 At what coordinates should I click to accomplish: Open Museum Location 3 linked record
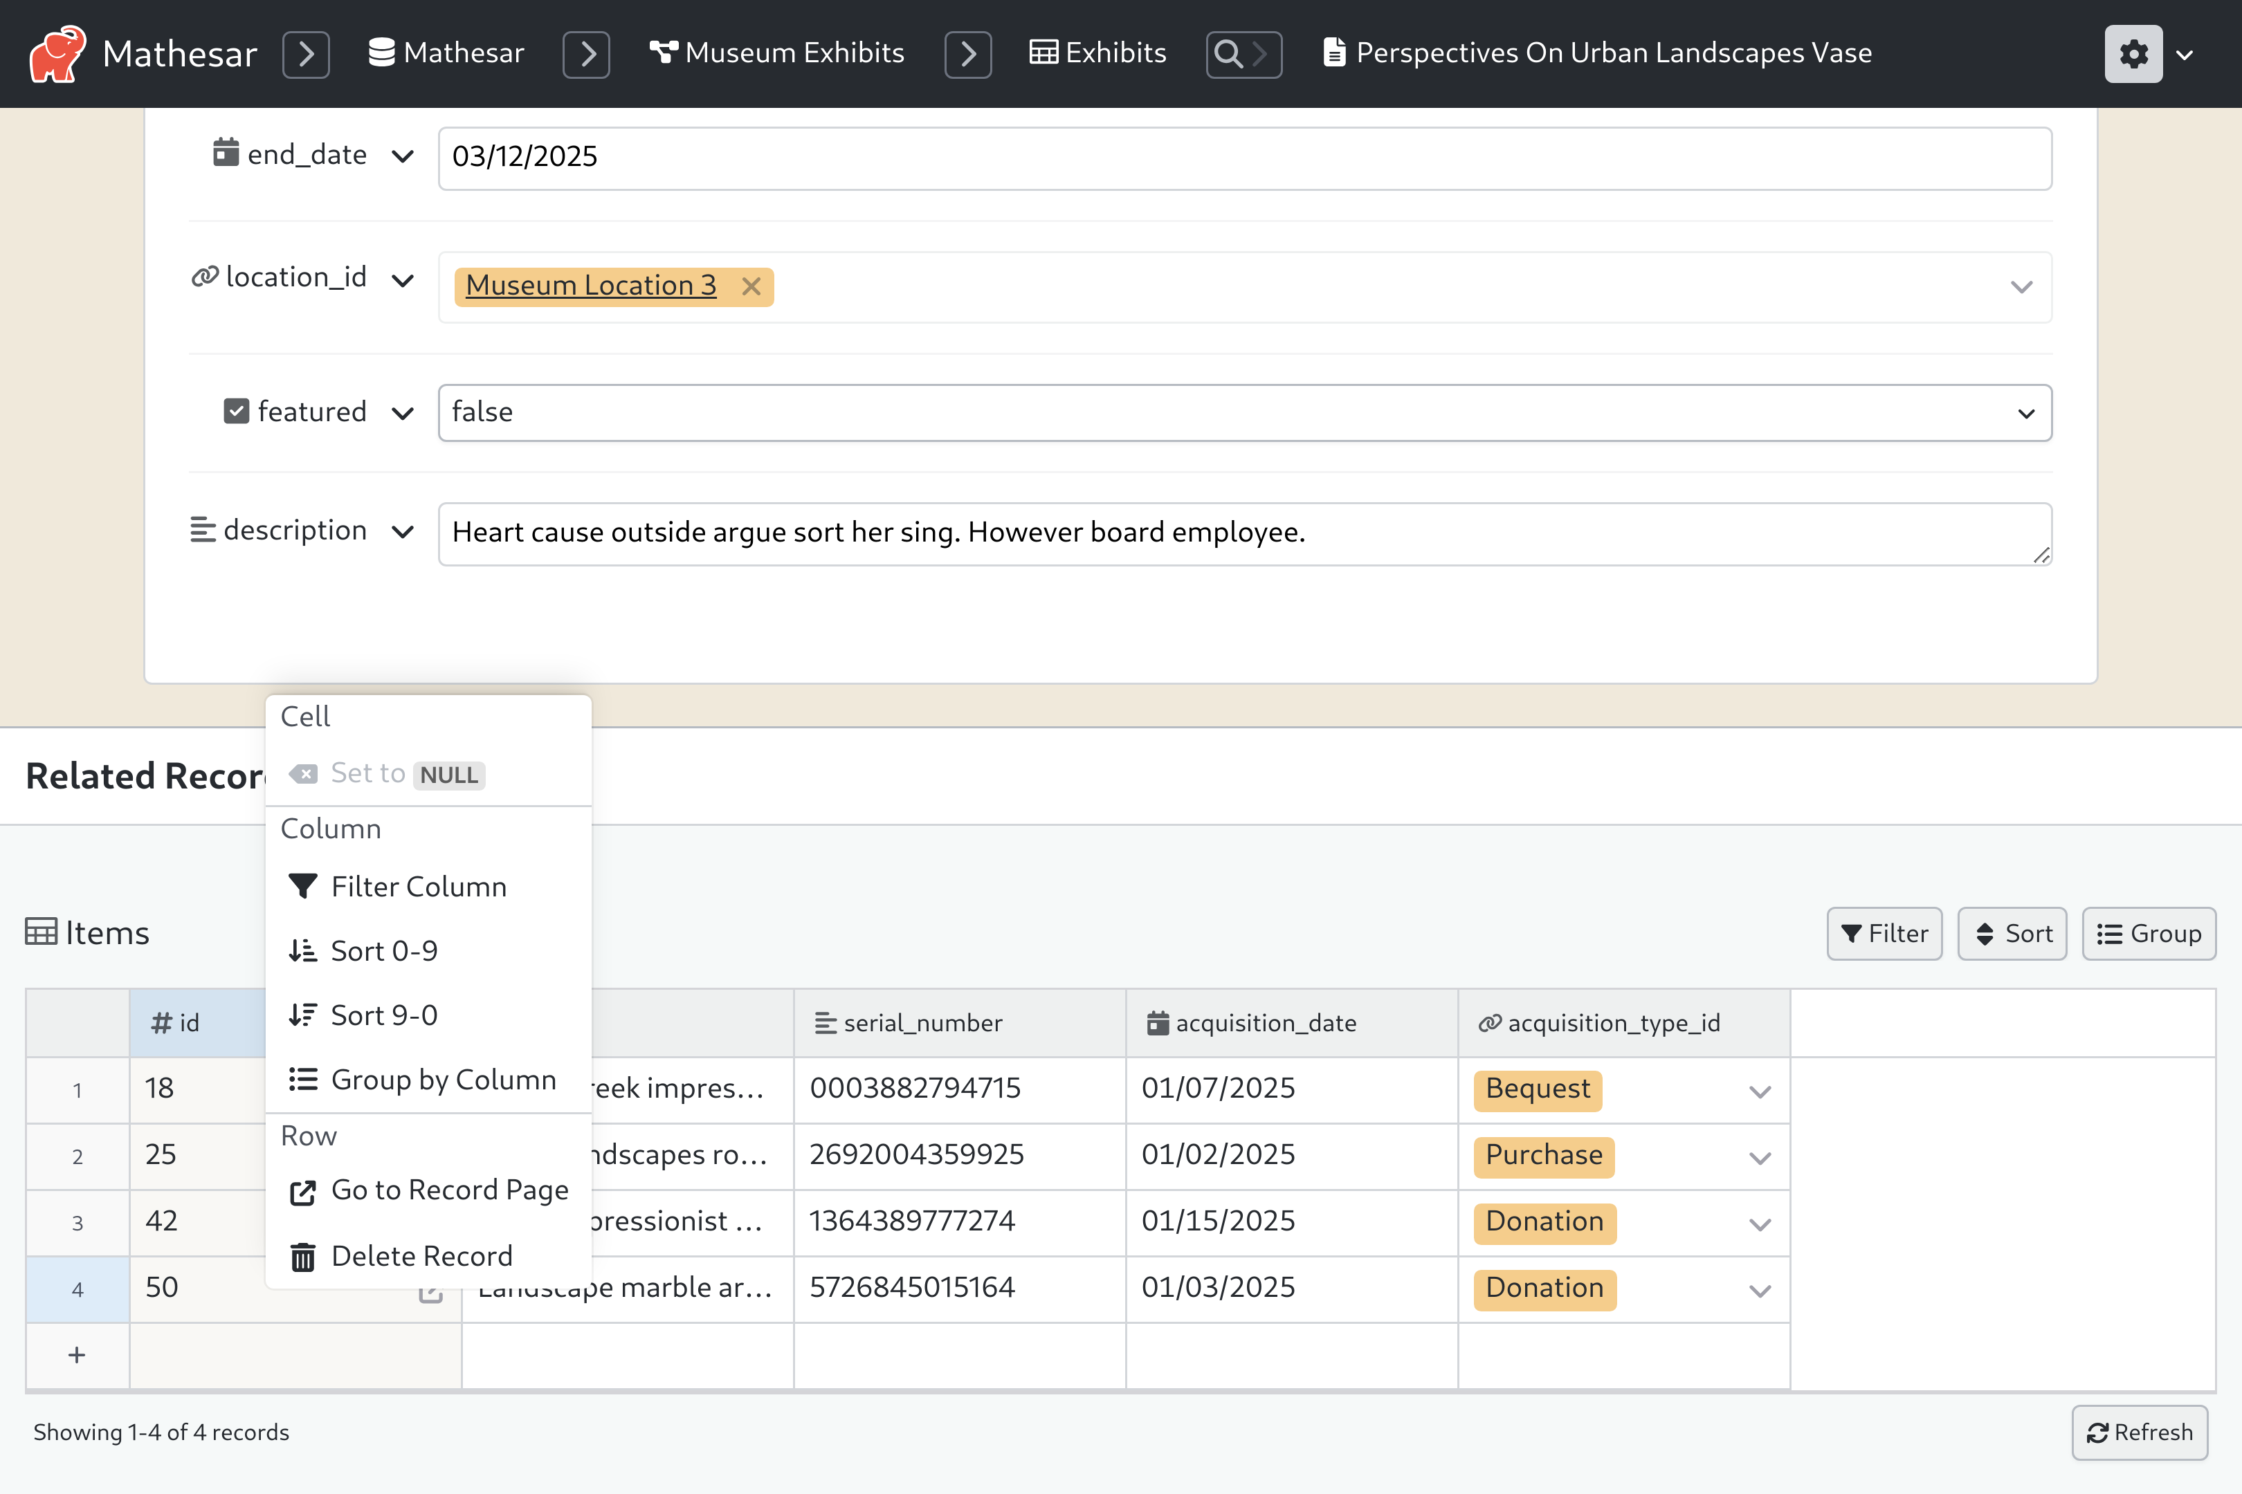click(x=591, y=286)
